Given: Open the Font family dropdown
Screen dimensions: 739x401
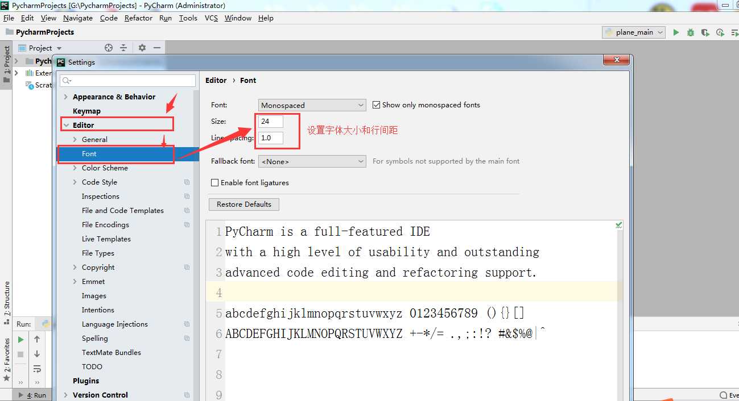Looking at the screenshot, I should tap(312, 105).
